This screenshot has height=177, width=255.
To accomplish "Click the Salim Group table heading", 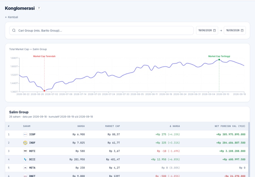I will pos(19,112).
